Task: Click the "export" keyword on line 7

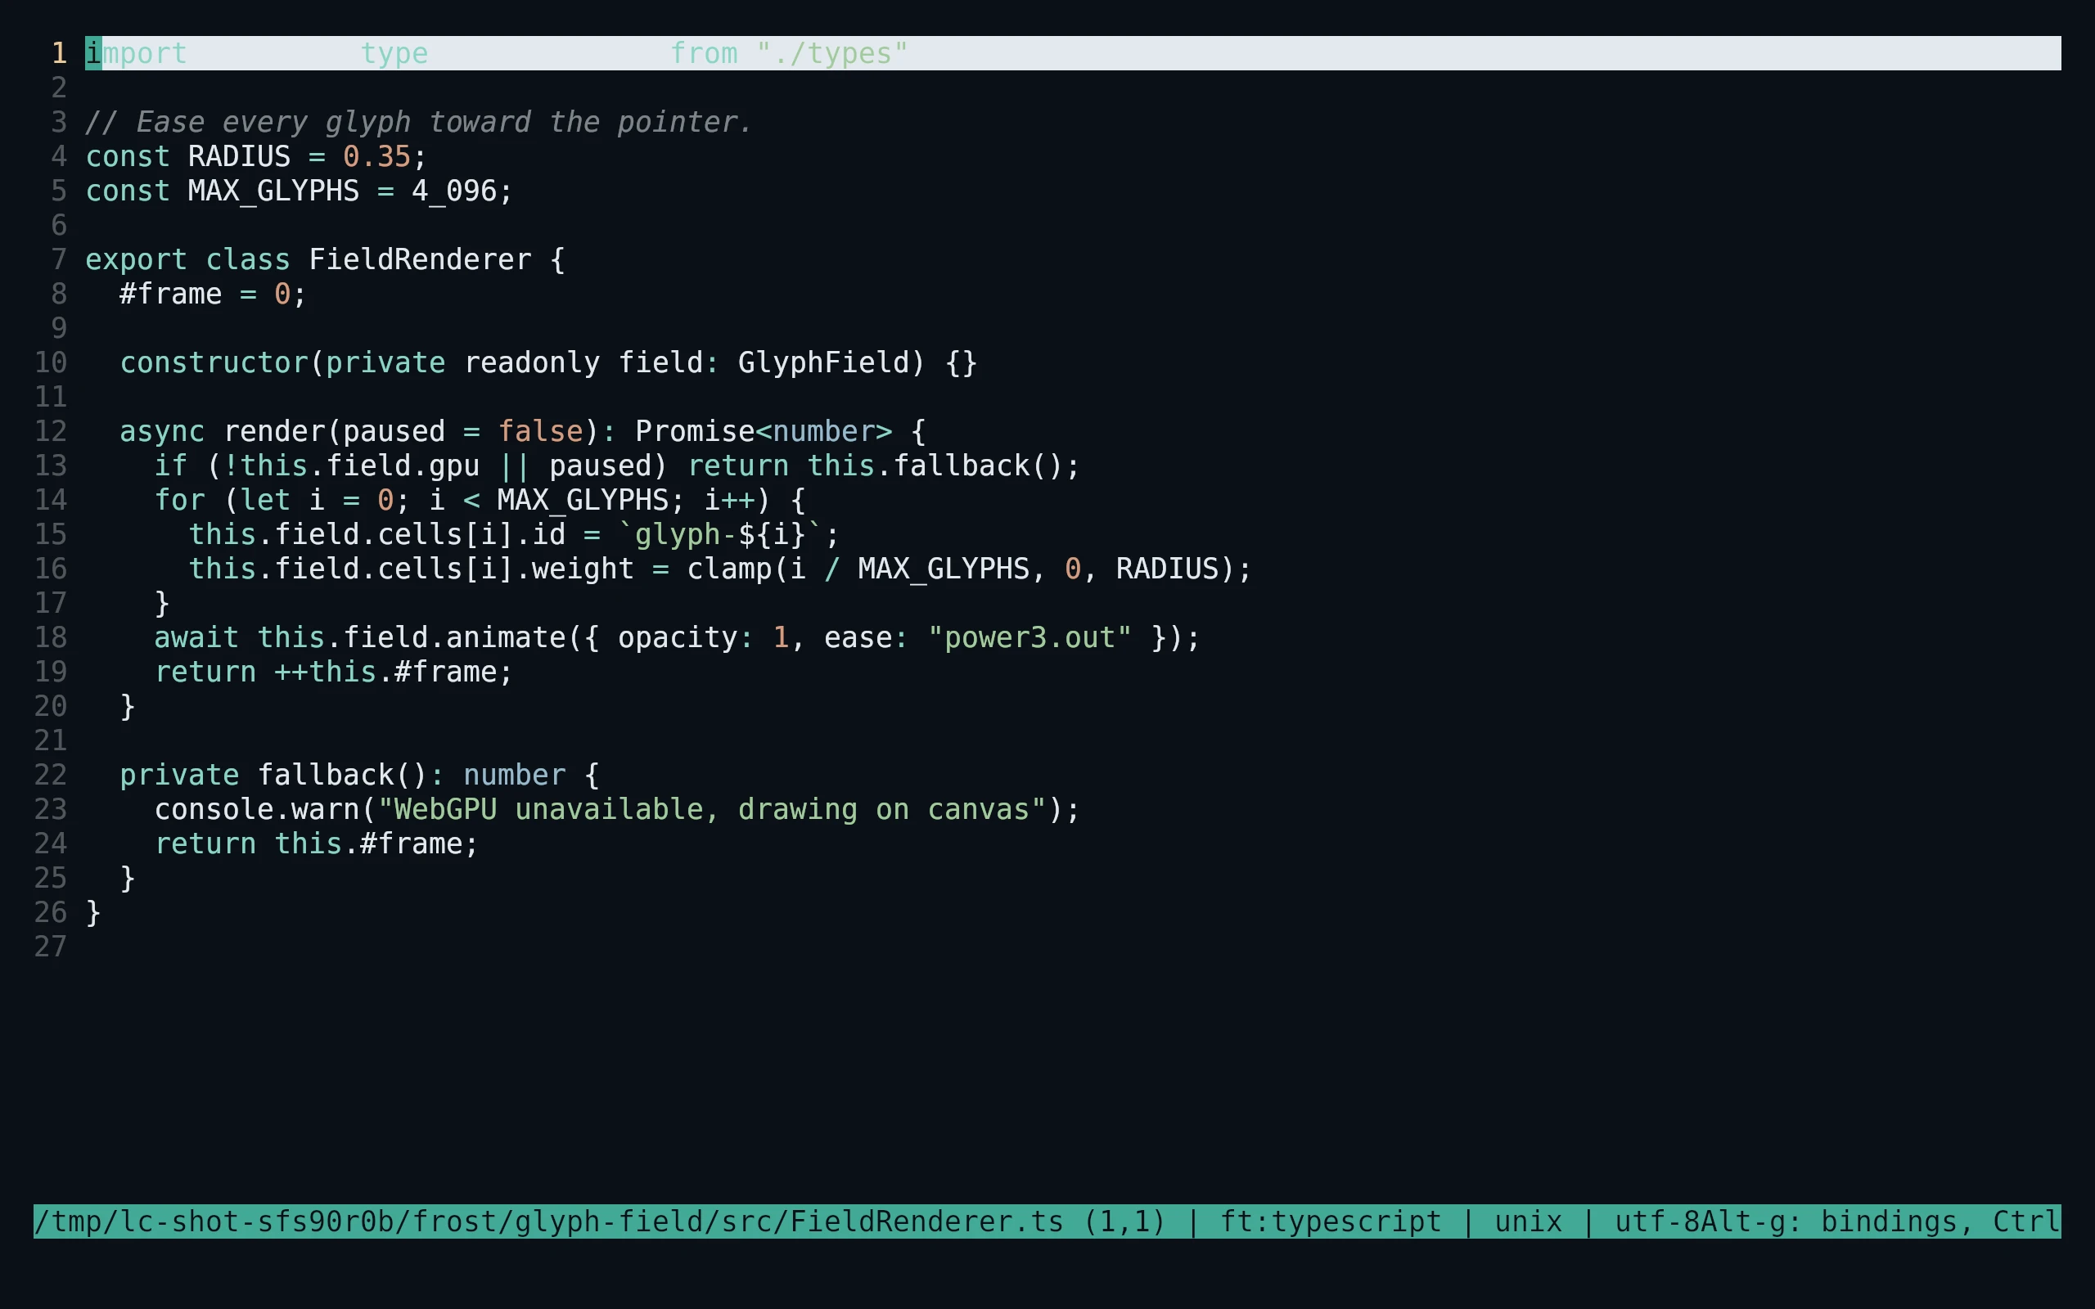Action: pos(136,259)
